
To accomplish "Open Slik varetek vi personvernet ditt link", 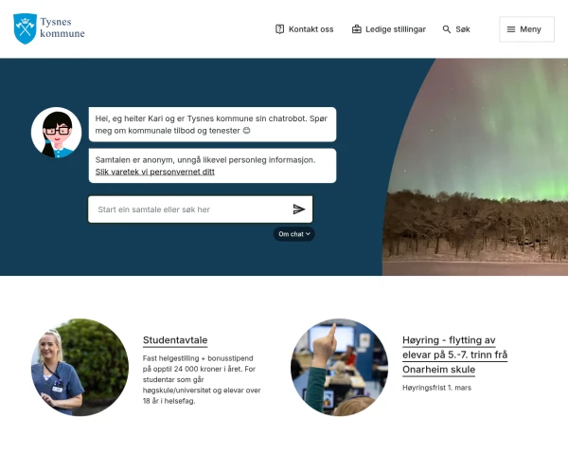I will [154, 172].
